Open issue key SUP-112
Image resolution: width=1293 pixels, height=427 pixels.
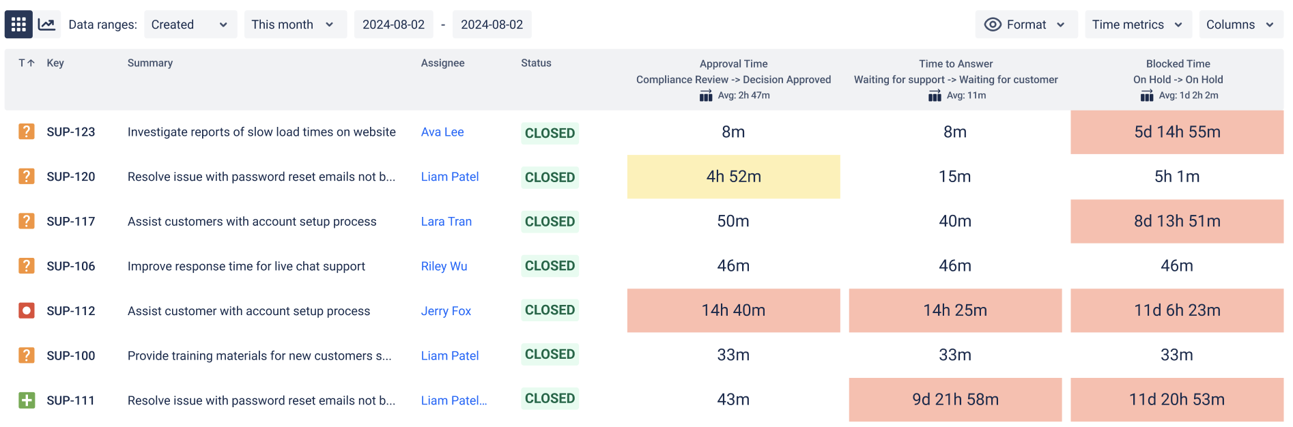71,311
